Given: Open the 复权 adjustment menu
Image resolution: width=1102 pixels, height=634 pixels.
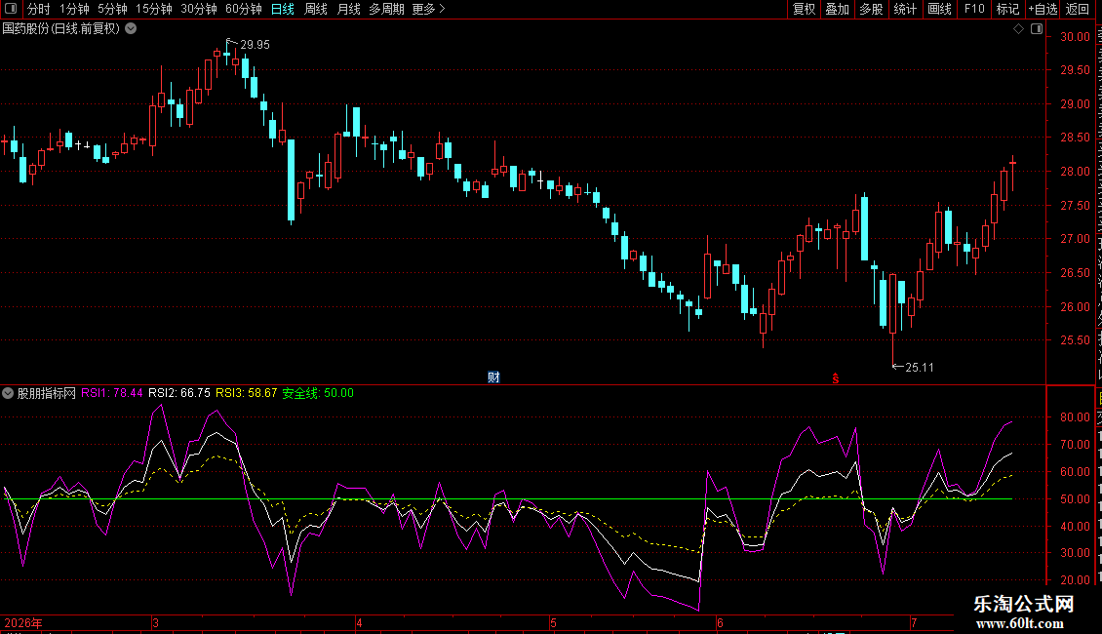Looking at the screenshot, I should tap(804, 9).
